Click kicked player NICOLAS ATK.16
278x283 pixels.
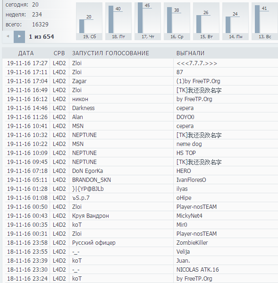pyautogui.click(x=197, y=270)
